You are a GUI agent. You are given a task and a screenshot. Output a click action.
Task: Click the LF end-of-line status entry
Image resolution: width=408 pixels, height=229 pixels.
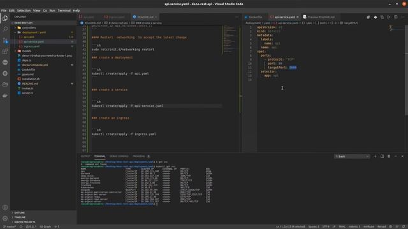point(334,226)
